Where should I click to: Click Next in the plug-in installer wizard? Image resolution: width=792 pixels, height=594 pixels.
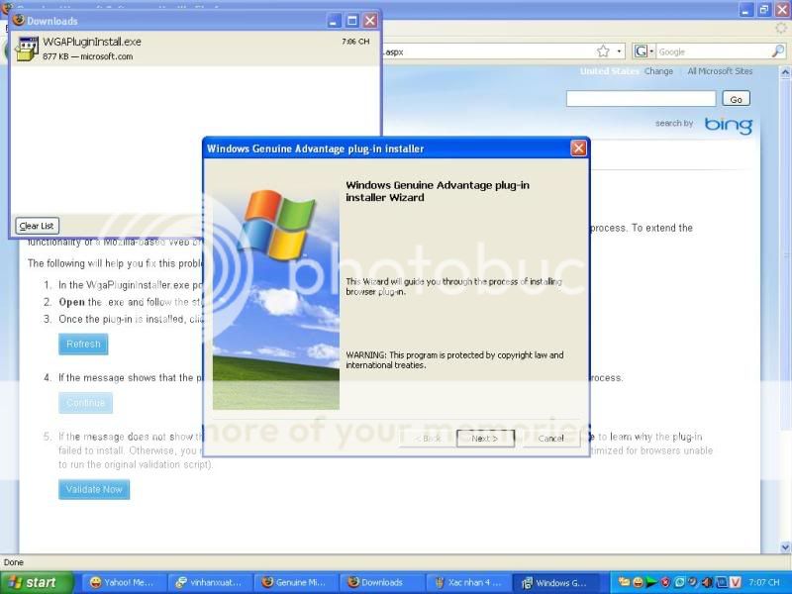click(485, 438)
